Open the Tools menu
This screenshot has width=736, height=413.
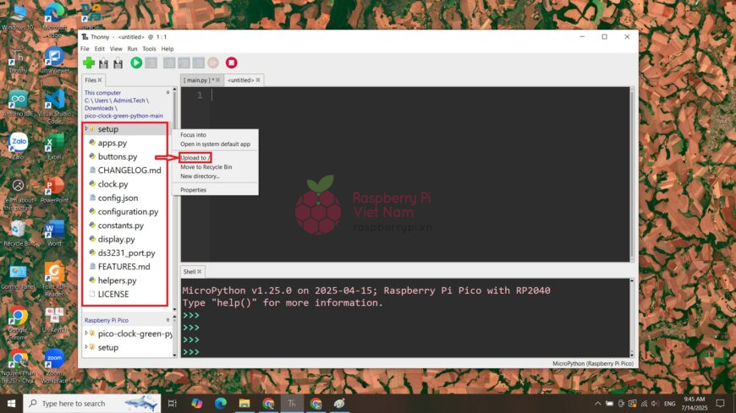point(149,49)
